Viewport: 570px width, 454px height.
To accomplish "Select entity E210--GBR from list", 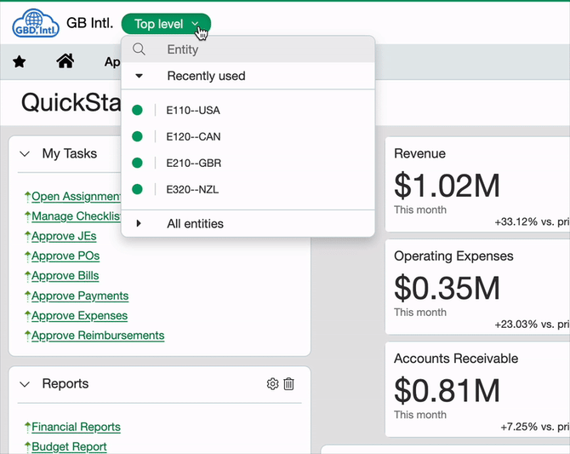I will click(193, 163).
